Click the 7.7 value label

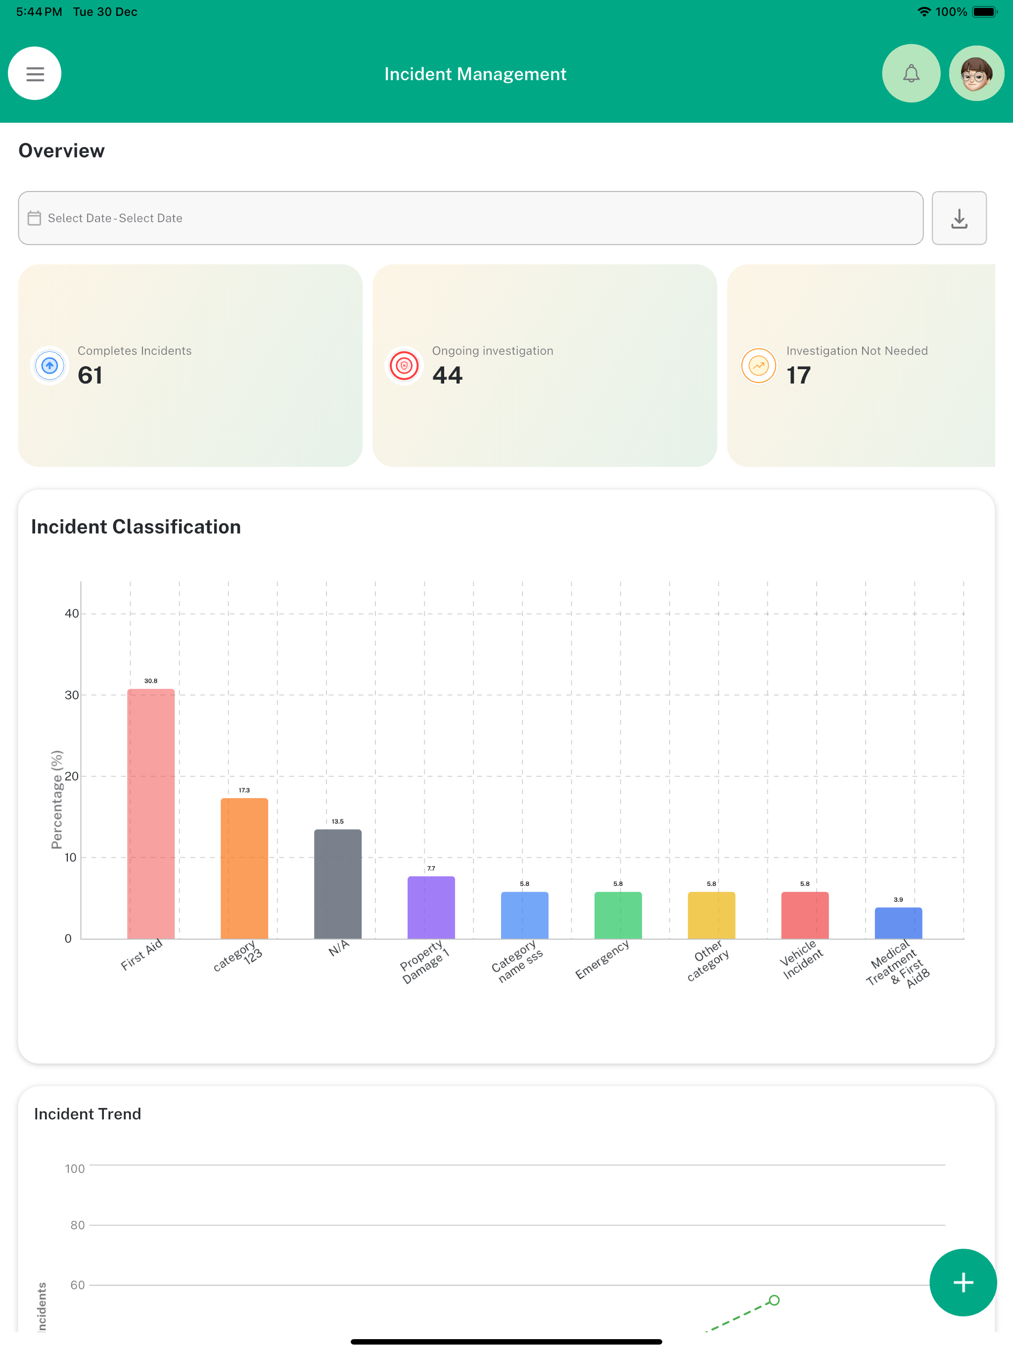(x=431, y=869)
